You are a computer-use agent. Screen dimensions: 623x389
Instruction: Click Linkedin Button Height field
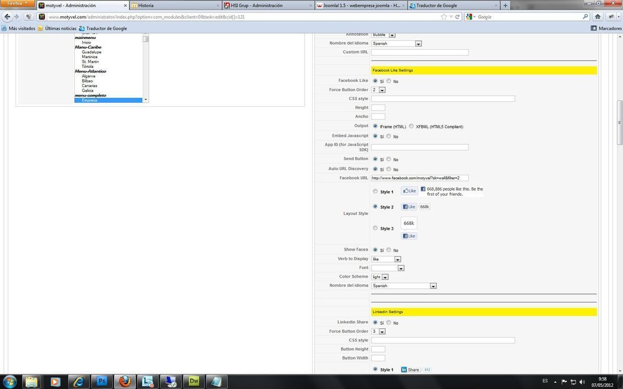[x=378, y=349]
